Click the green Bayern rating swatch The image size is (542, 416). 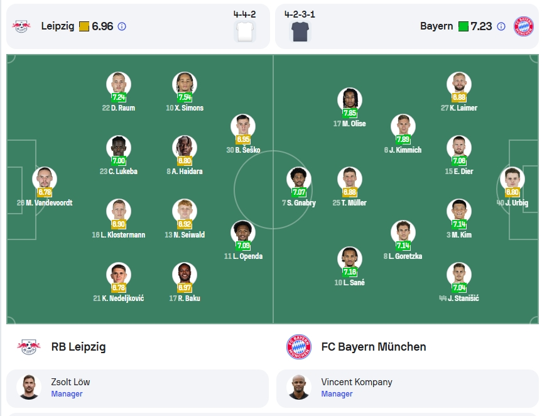[x=463, y=26]
